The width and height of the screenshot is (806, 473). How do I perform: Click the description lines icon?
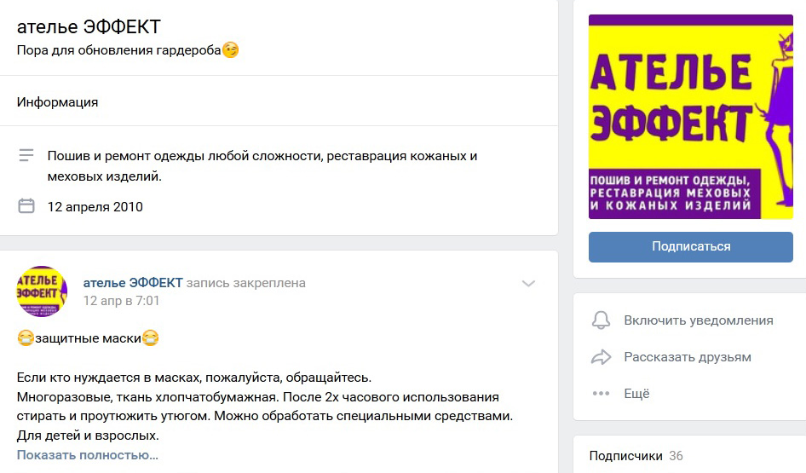(26, 156)
